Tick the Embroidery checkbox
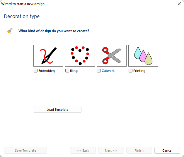Image resolution: width=184 pixels, height=157 pixels. click(35, 70)
